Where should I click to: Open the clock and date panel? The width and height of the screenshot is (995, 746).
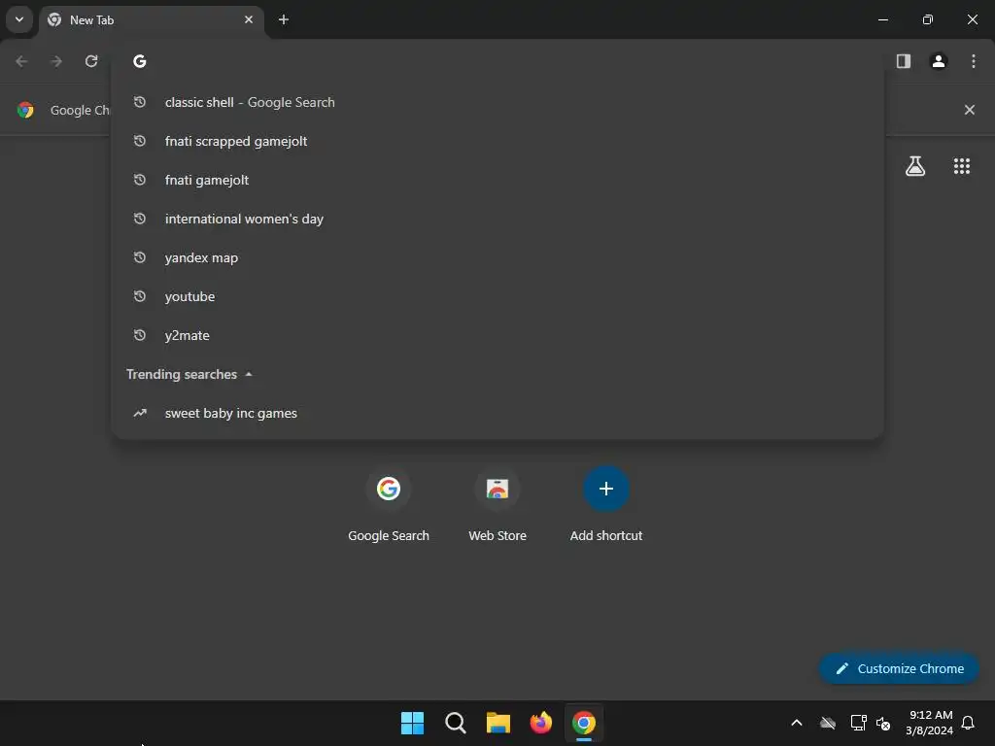[x=930, y=723]
